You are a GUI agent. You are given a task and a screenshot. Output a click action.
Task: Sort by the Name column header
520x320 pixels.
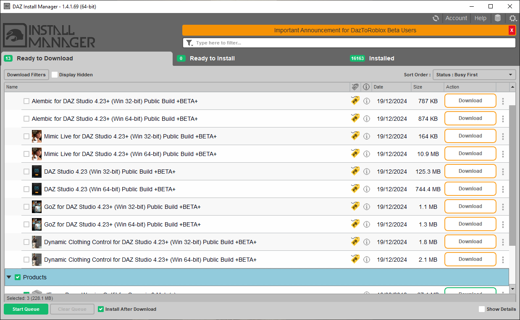[x=177, y=87]
